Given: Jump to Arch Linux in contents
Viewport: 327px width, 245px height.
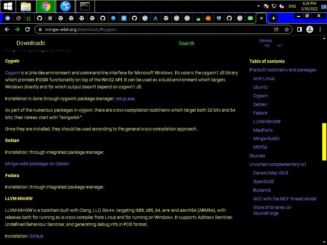Looking at the screenshot, I should (263, 78).
